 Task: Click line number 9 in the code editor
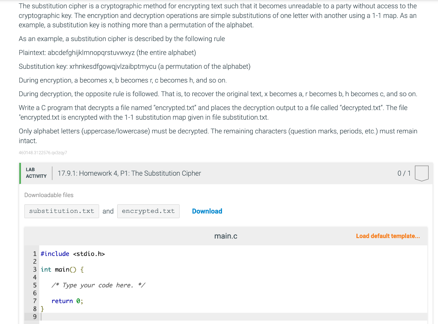click(34, 317)
